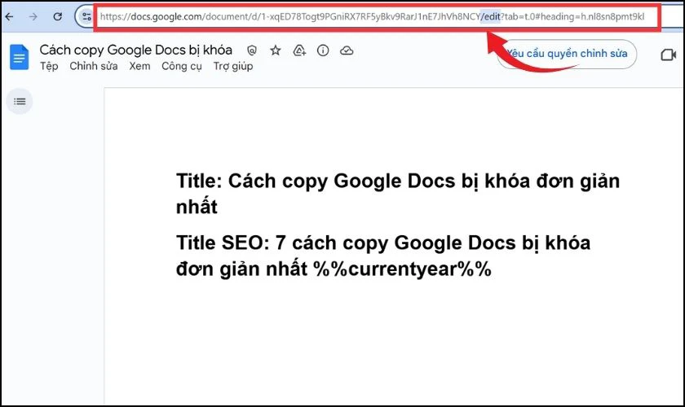Click the add to Drive shortcut icon
The width and height of the screenshot is (685, 407).
click(x=299, y=50)
